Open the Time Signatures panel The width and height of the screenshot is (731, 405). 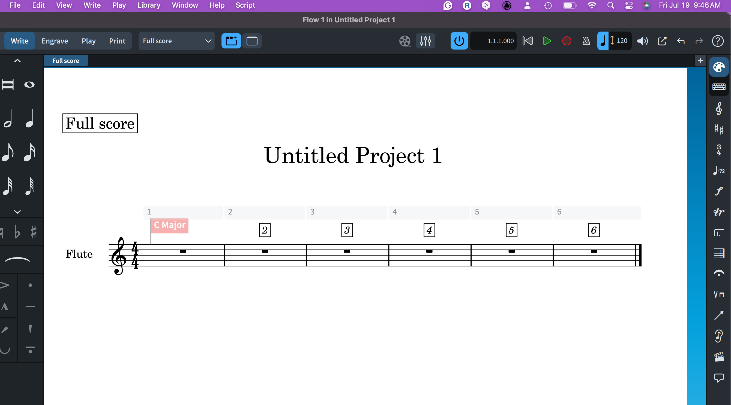(x=718, y=150)
